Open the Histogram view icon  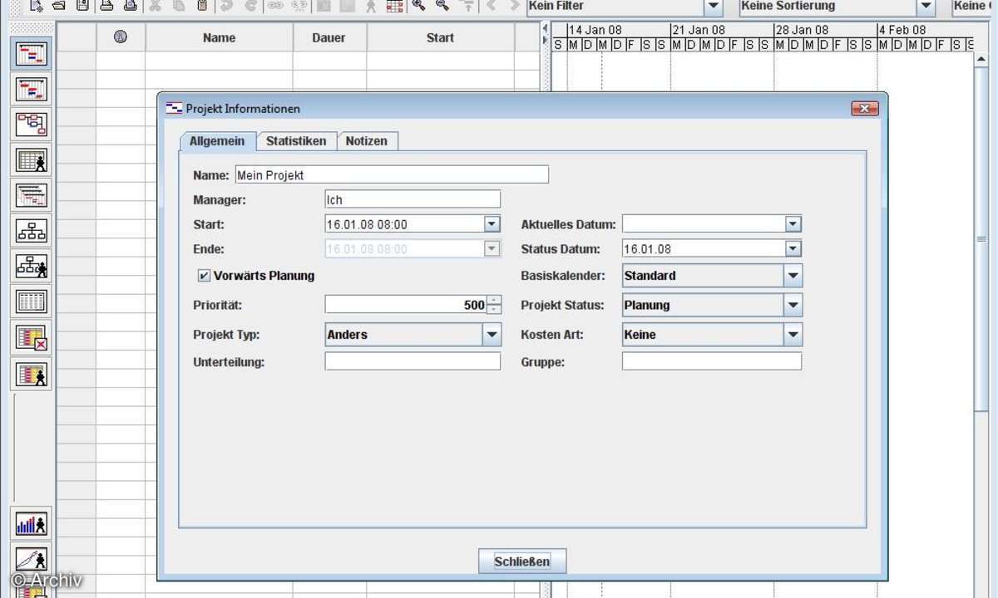pyautogui.click(x=31, y=523)
